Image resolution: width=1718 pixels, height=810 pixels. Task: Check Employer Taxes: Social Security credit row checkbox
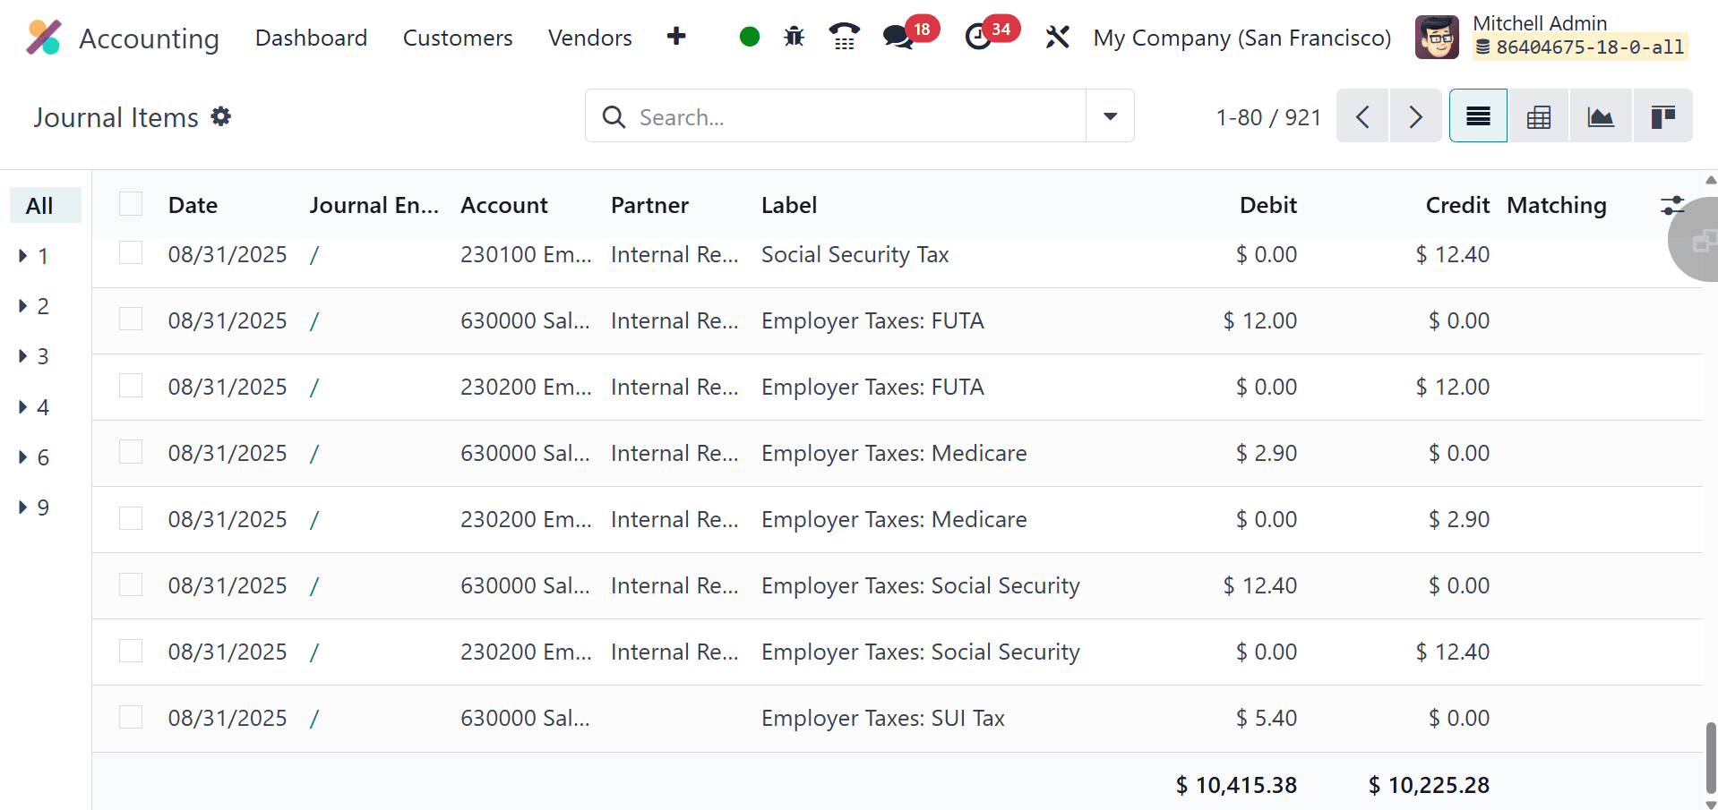pos(131,651)
